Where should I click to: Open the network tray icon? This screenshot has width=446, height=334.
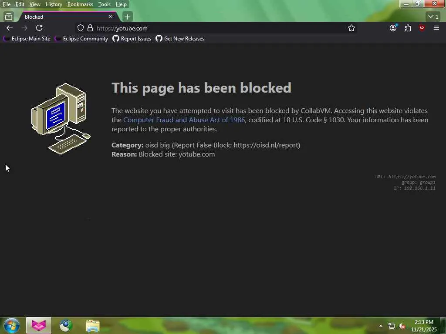(392, 326)
